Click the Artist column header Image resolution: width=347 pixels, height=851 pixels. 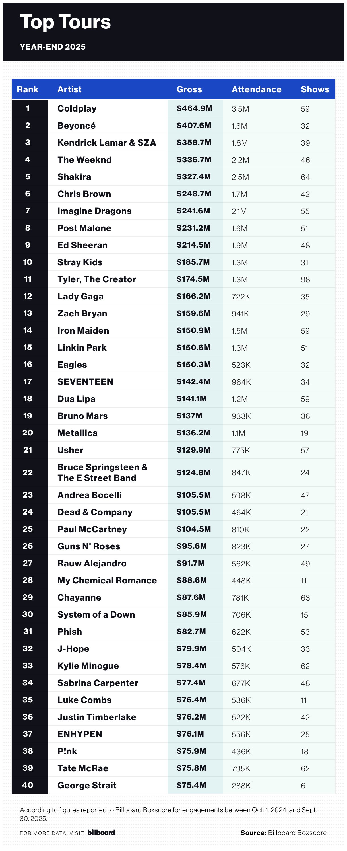point(69,89)
